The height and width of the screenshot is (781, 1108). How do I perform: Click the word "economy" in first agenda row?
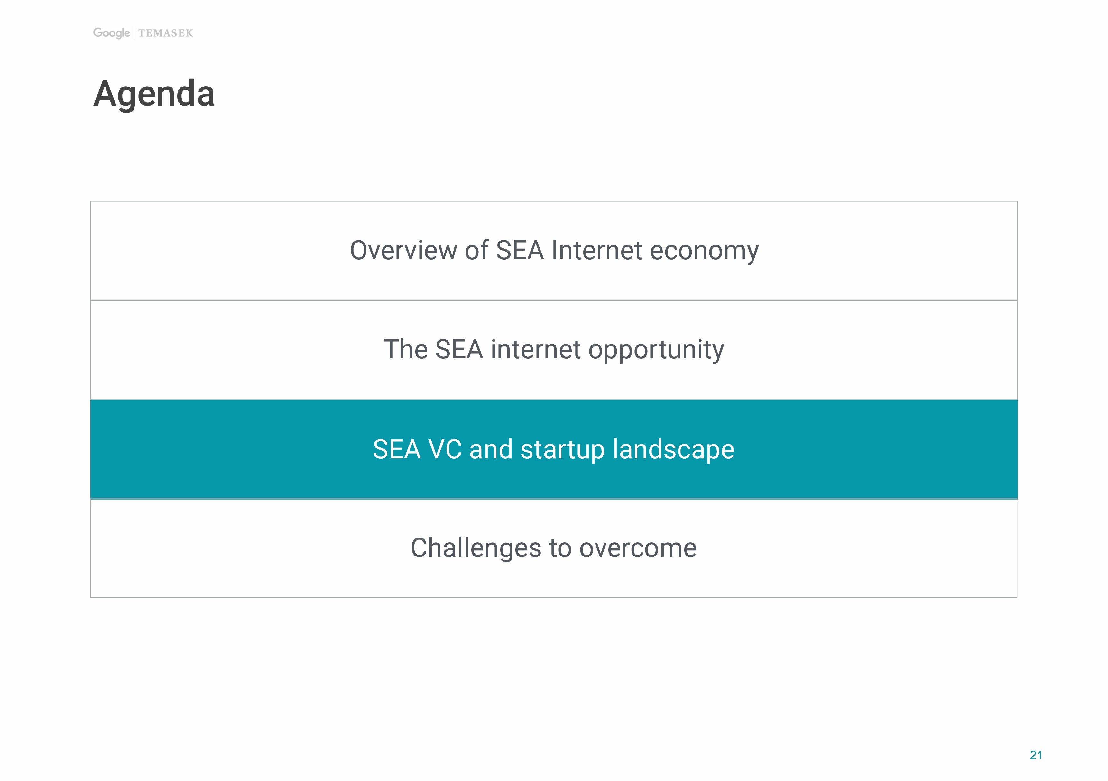(x=704, y=250)
